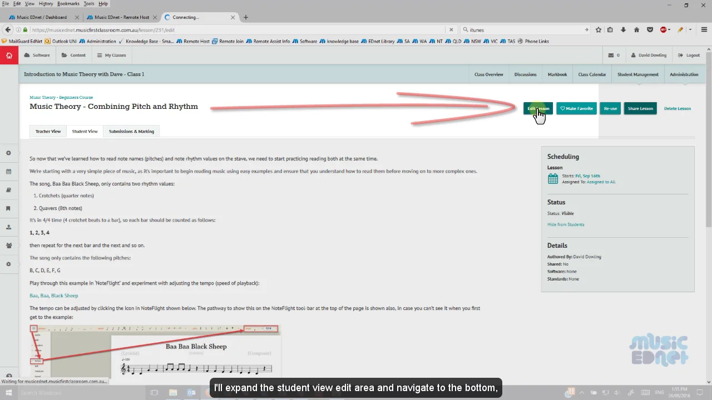Show bookmarks list clipboard icon
Image resolution: width=712 pixels, height=400 pixels.
[610, 30]
